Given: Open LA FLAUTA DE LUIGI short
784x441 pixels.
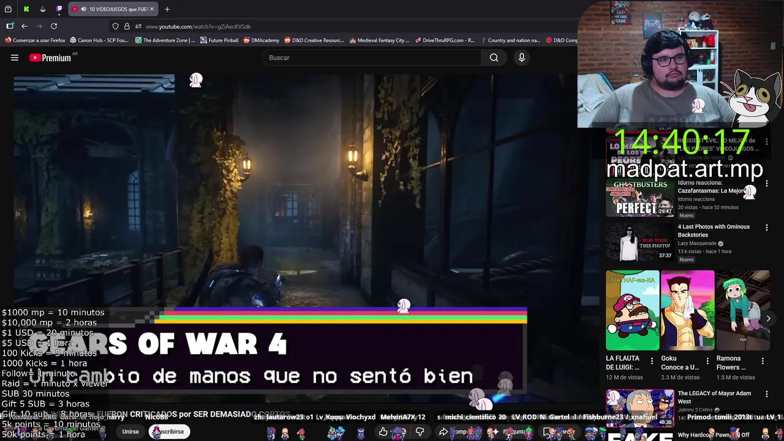Looking at the screenshot, I should [x=633, y=311].
